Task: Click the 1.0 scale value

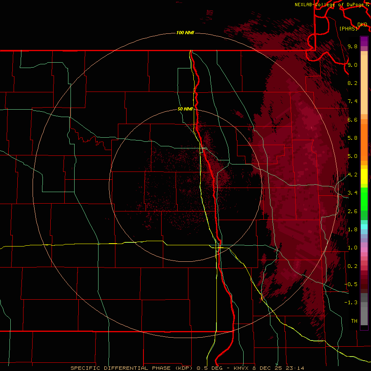Action: click(352, 248)
